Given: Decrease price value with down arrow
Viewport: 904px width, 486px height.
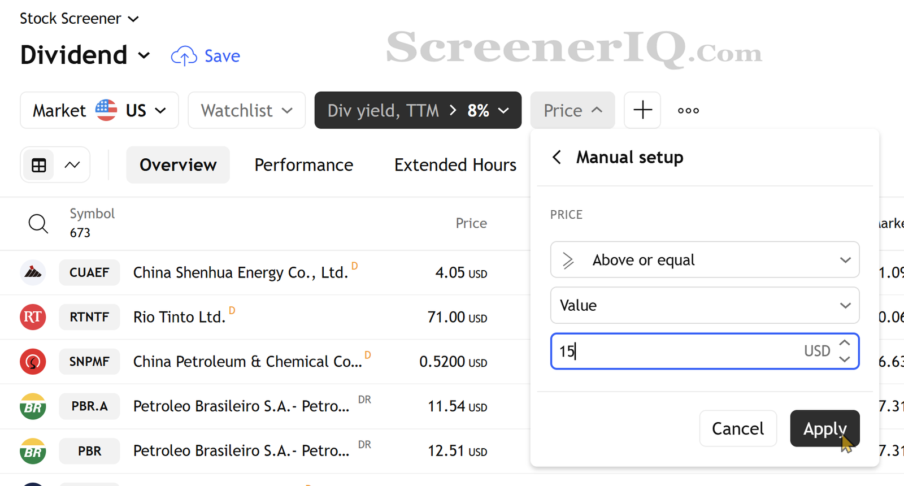Looking at the screenshot, I should pos(845,359).
